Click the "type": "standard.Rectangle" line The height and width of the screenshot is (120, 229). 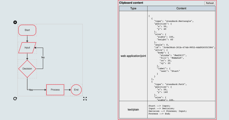pyautogui.click(x=174, y=21)
